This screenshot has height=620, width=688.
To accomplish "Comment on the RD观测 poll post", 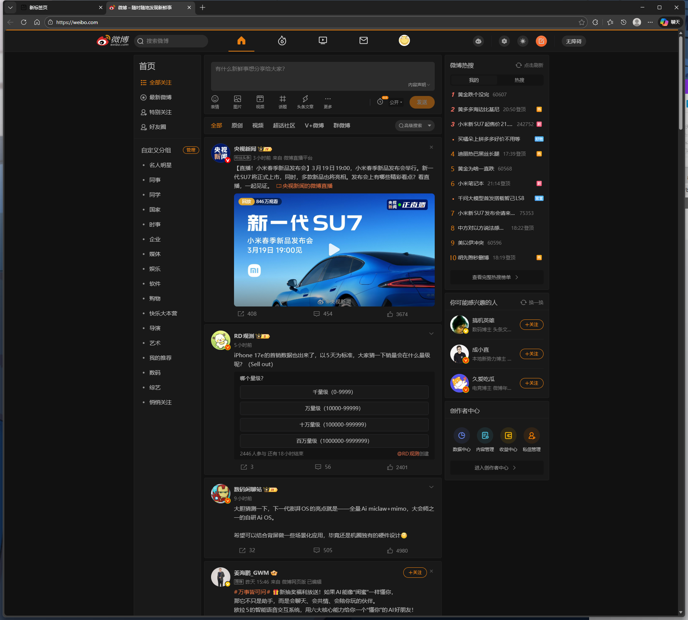I will tap(323, 467).
